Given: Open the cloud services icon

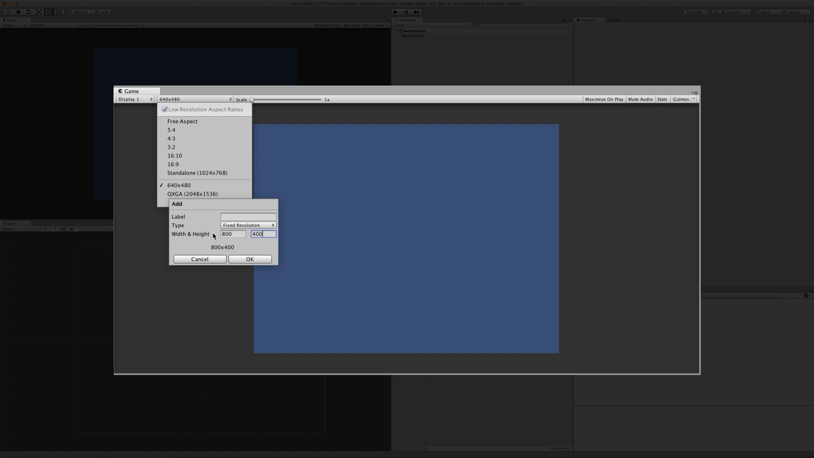Looking at the screenshot, I should (717, 12).
